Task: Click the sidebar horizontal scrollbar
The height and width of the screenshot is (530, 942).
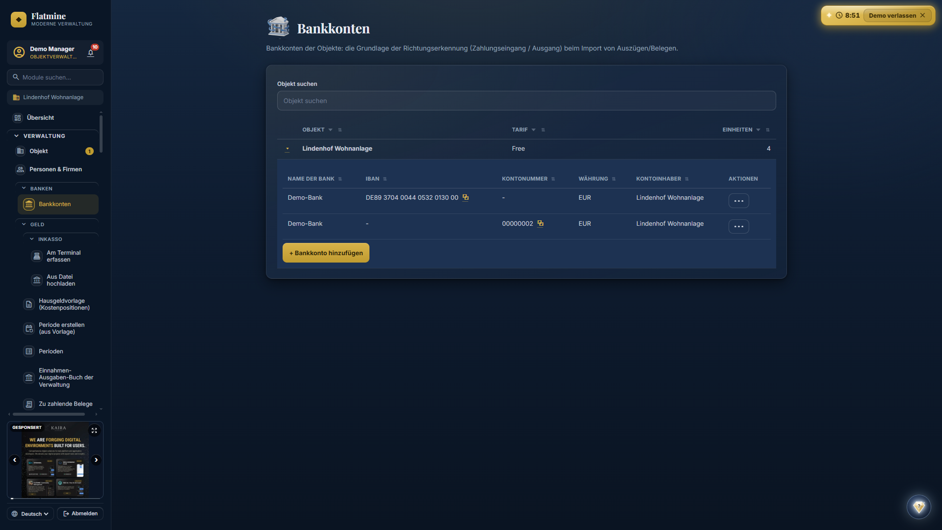Action: 49,414
